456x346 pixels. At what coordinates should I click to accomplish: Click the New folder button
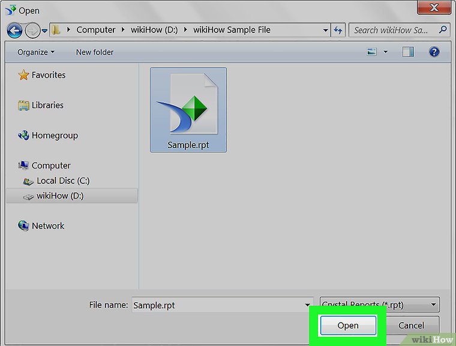[x=95, y=52]
